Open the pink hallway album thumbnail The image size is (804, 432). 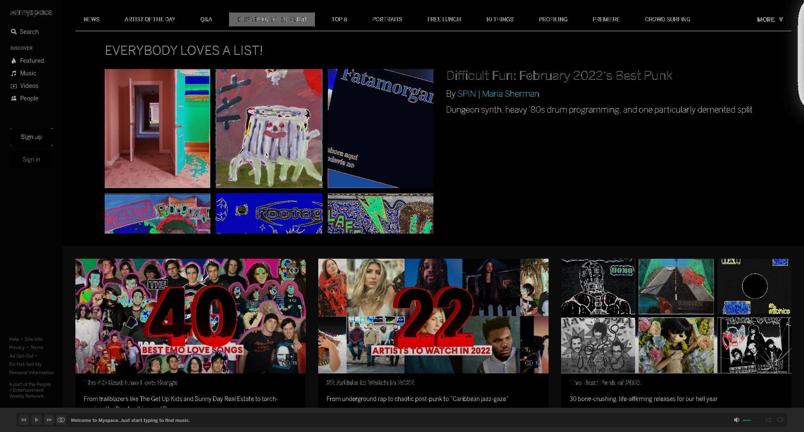pyautogui.click(x=157, y=129)
